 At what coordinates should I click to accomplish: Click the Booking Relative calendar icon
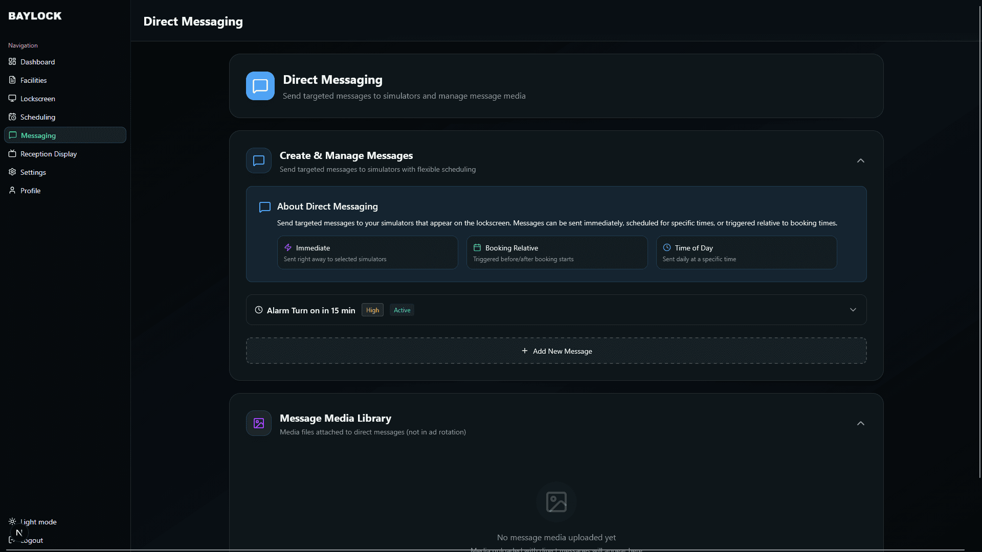[477, 248]
